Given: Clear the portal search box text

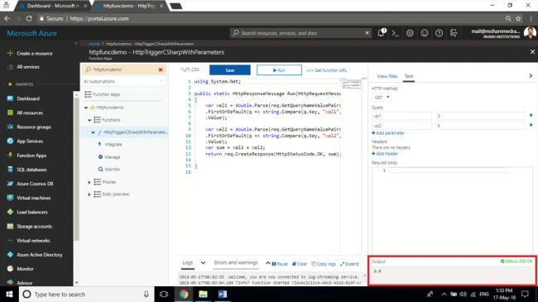Looking at the screenshot, I should click(x=367, y=33).
